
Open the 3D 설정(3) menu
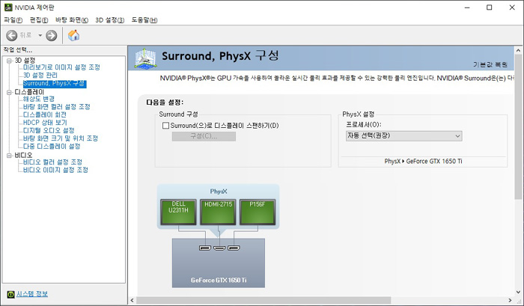point(109,20)
